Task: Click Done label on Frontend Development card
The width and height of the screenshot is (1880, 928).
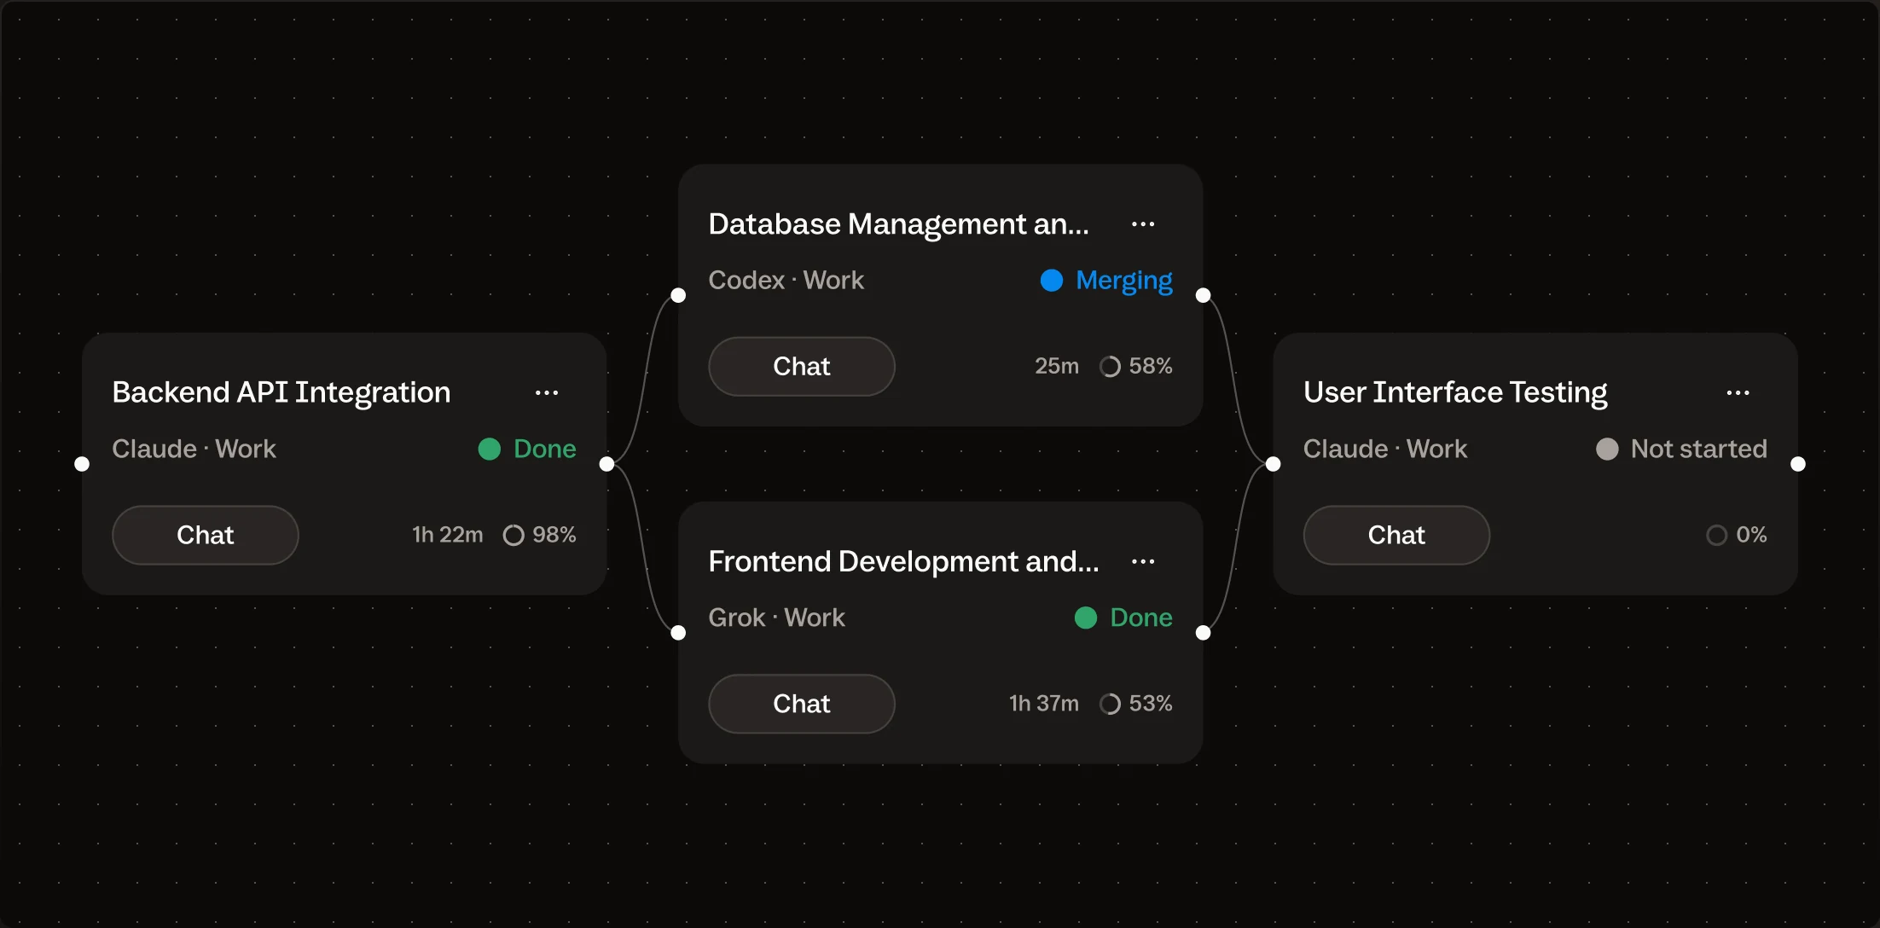Action: (x=1141, y=618)
